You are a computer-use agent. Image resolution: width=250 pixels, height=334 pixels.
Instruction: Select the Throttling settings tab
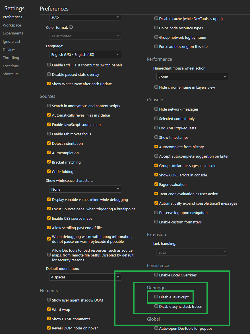tap(11, 58)
